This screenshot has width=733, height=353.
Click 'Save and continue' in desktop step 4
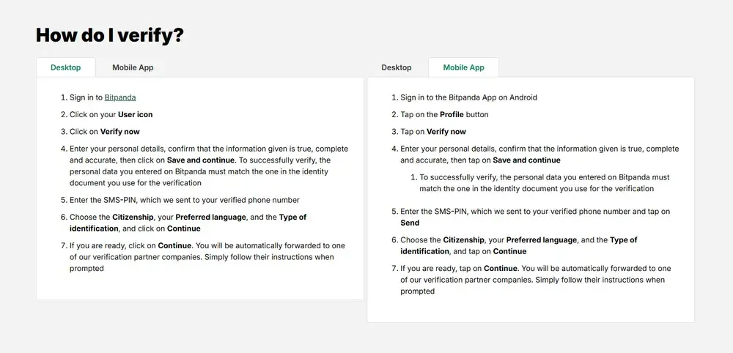(201, 160)
